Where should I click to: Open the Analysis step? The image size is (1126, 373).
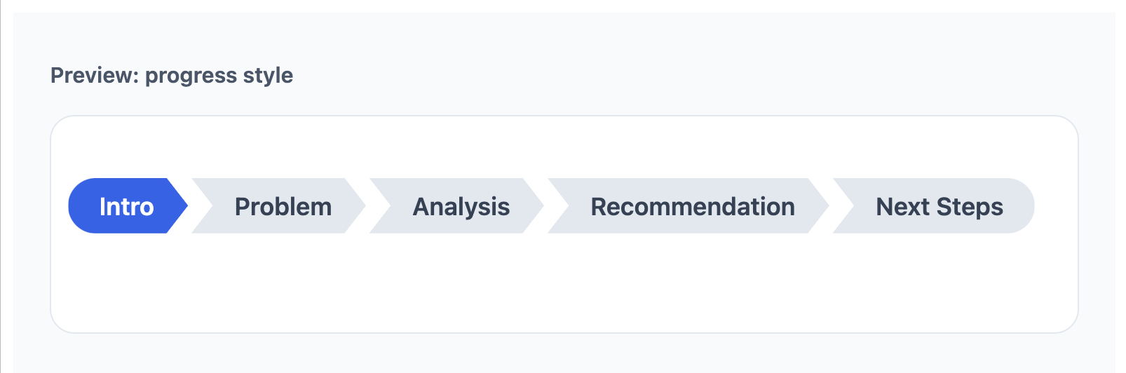pos(461,206)
